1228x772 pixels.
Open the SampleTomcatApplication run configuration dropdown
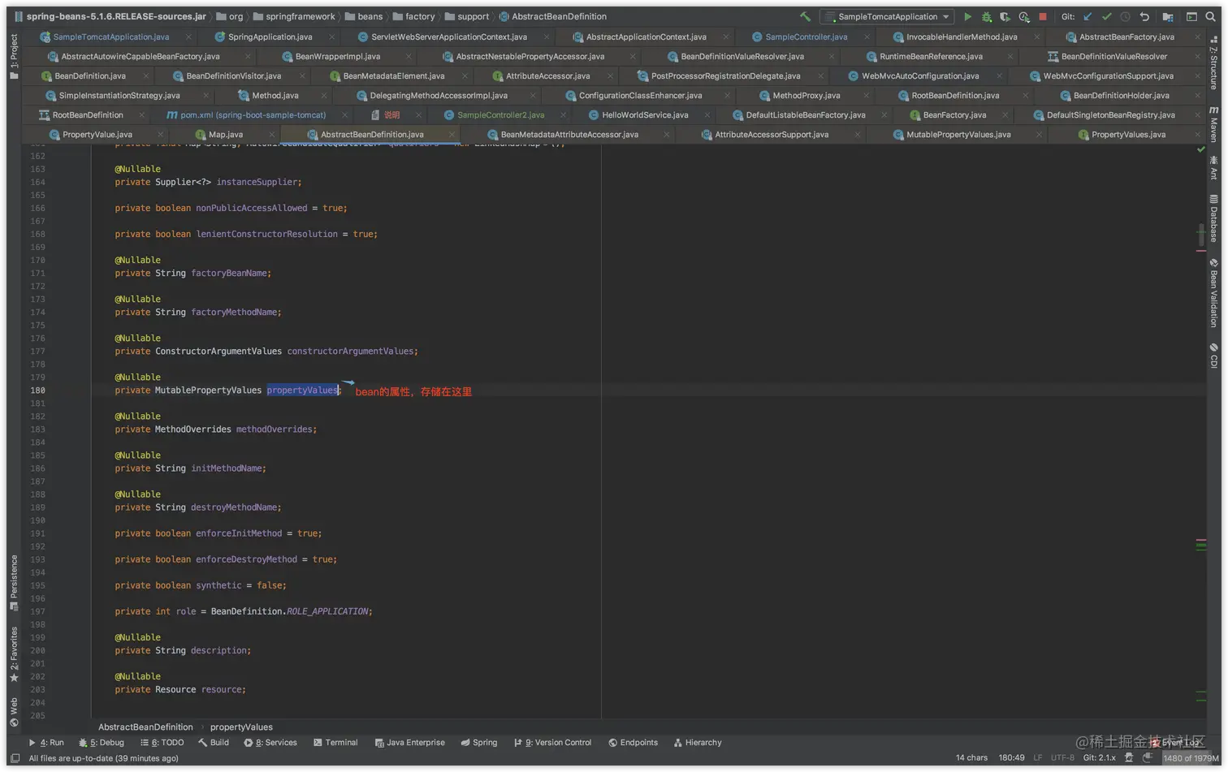(886, 16)
